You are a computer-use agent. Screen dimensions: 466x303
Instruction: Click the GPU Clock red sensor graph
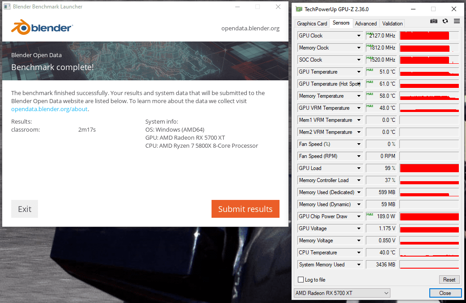pyautogui.click(x=429, y=36)
